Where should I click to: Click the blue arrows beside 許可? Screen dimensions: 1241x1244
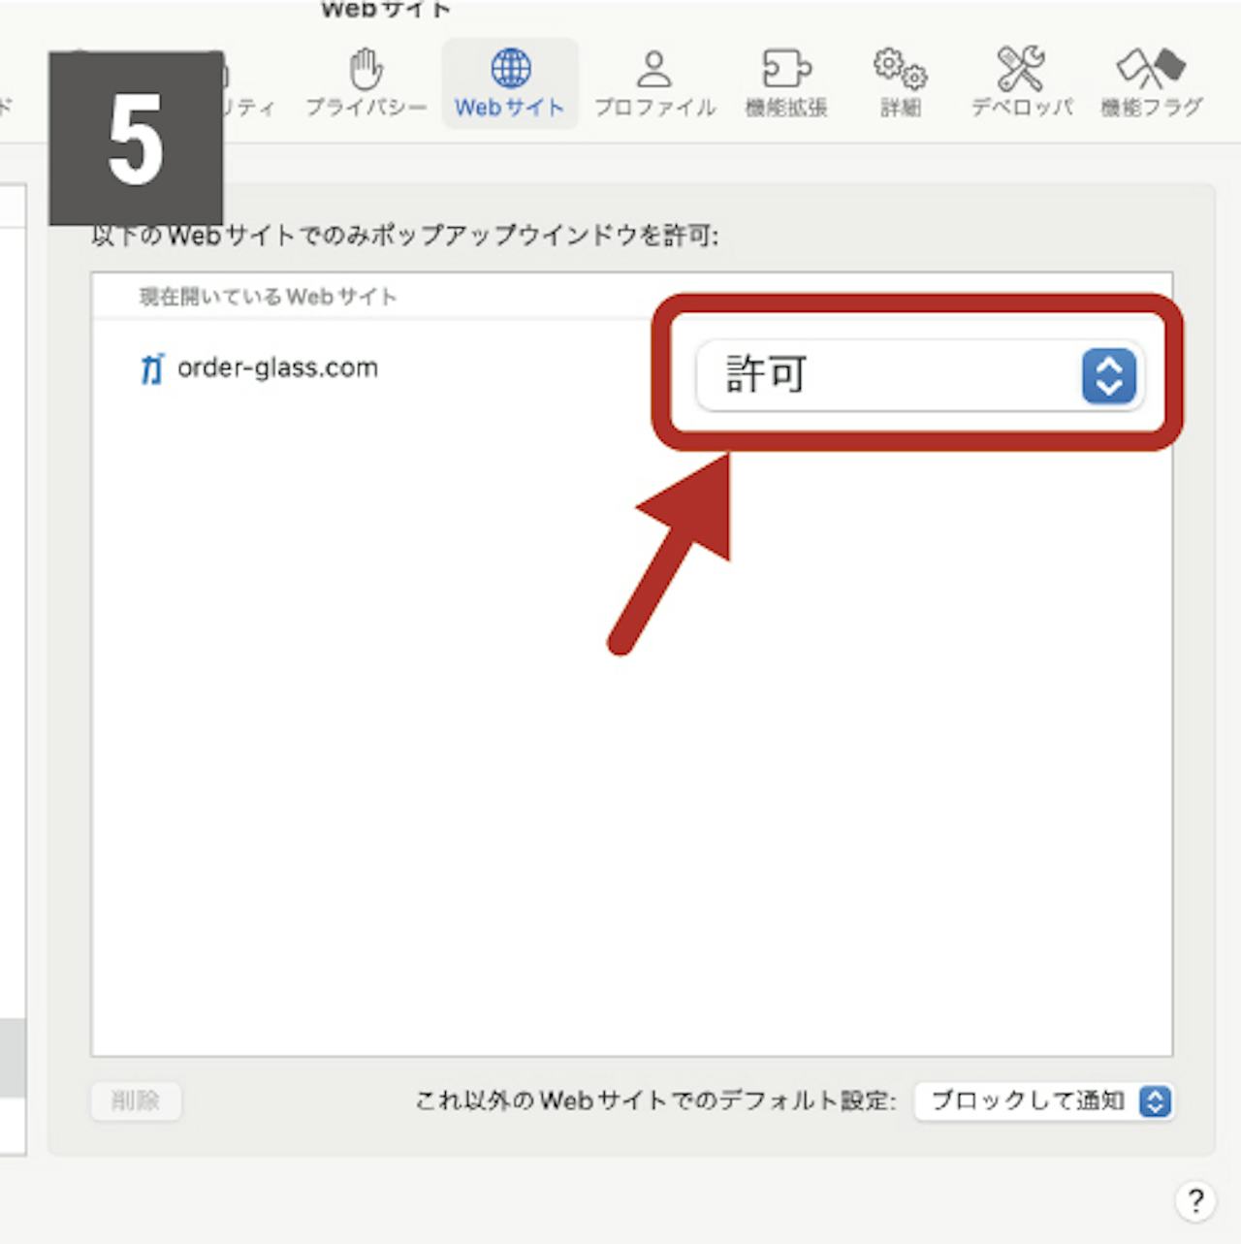tap(1108, 375)
